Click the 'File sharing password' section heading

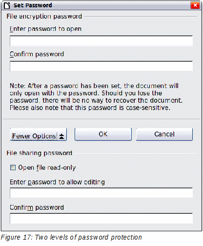click(39, 153)
